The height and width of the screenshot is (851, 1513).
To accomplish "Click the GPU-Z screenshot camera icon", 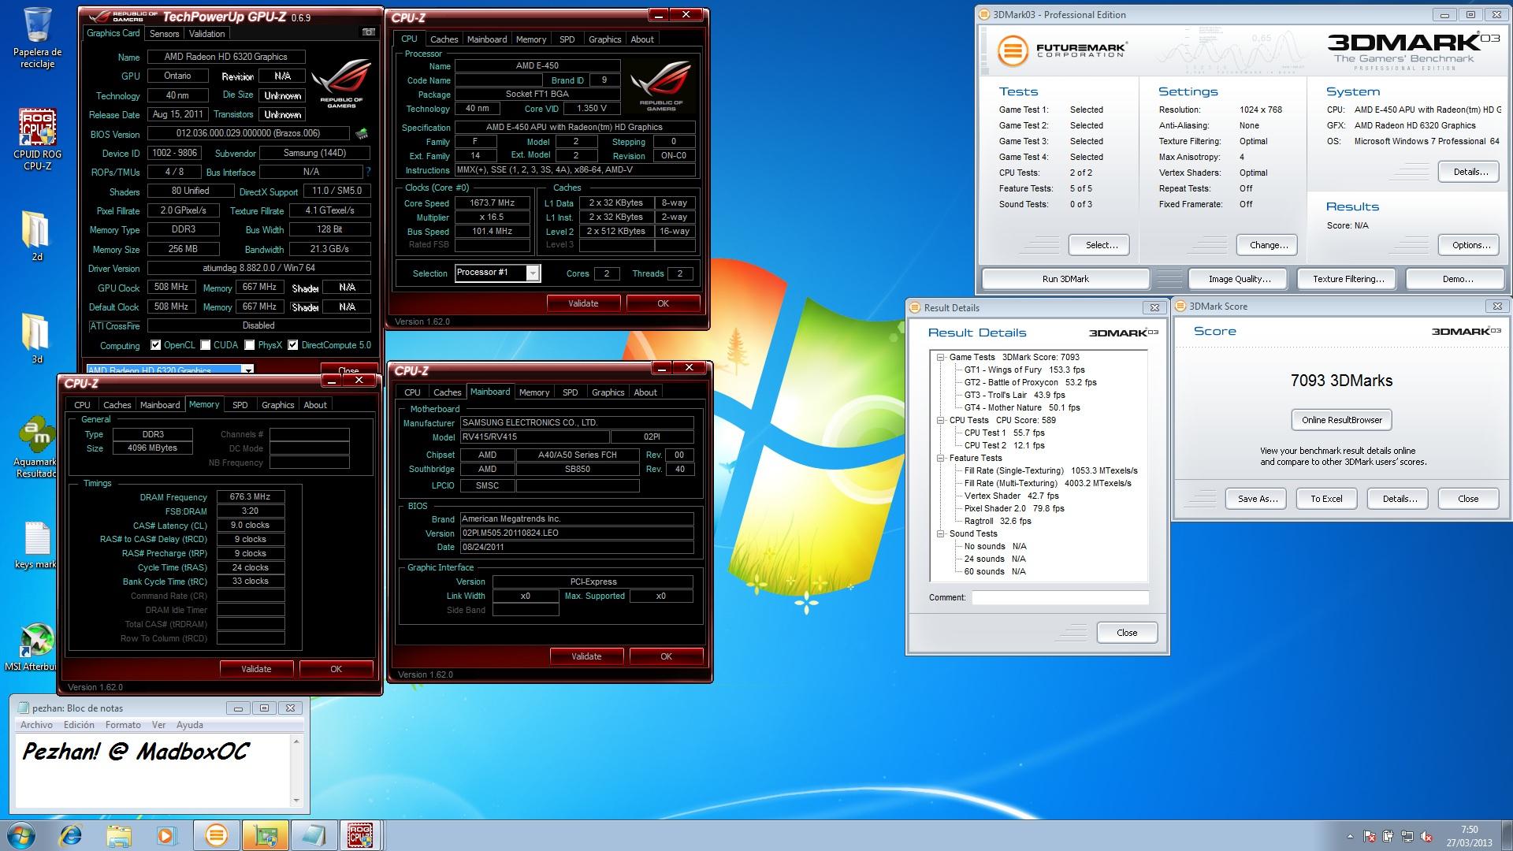I will tap(368, 32).
